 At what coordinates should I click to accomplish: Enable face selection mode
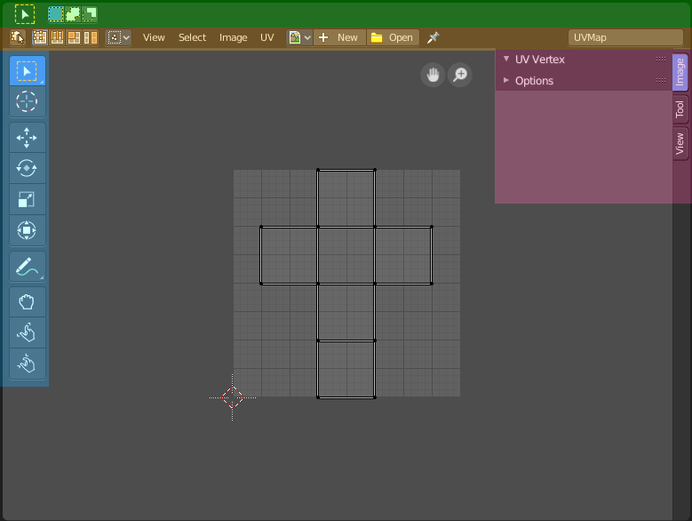pos(74,37)
